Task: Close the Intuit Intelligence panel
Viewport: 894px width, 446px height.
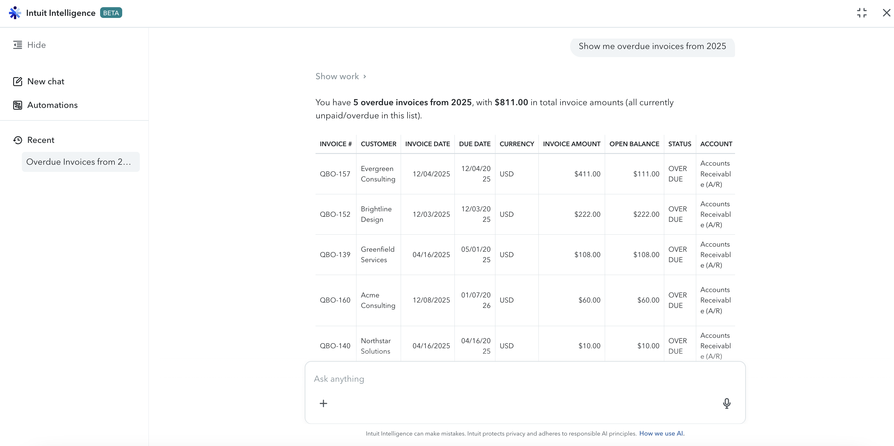Action: coord(886,13)
